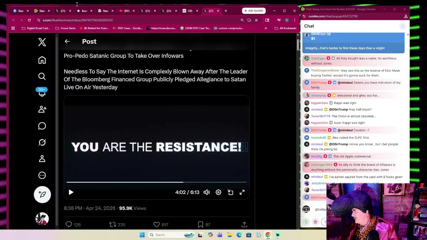Viewport: 427px width, 240px height.
Task: Click the 8:38 PM Apr 24, 2026 timestamp
Action: pos(89,208)
